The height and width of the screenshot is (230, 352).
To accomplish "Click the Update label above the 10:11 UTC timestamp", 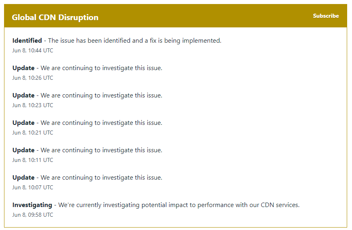I will click(23, 150).
